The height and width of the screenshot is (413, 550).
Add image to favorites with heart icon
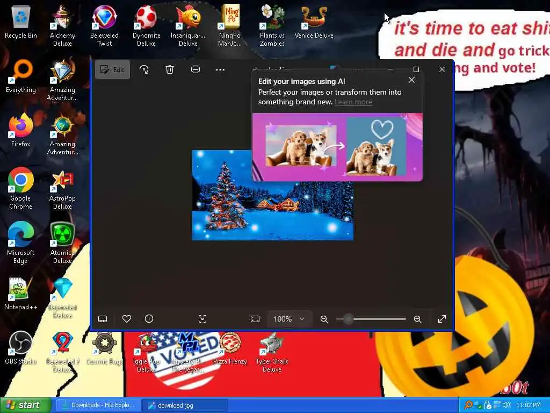pyautogui.click(x=127, y=319)
